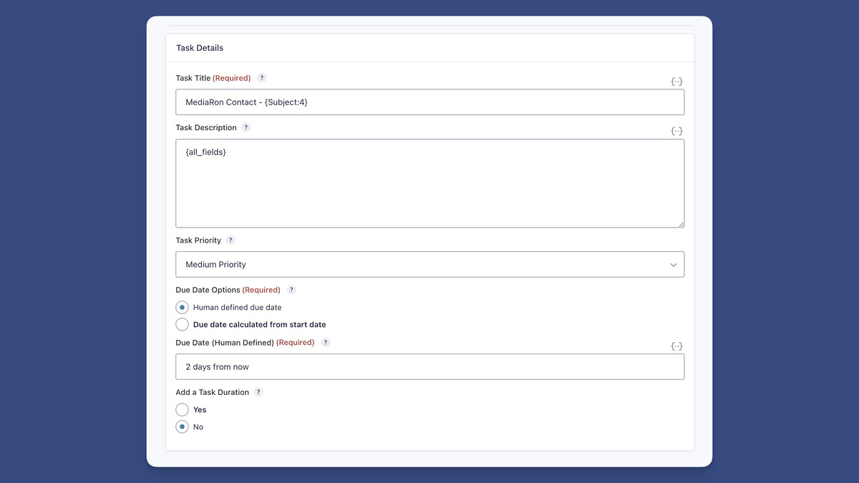The image size is (859, 483).
Task: Show help tooltip for Task Title
Action: (x=262, y=78)
